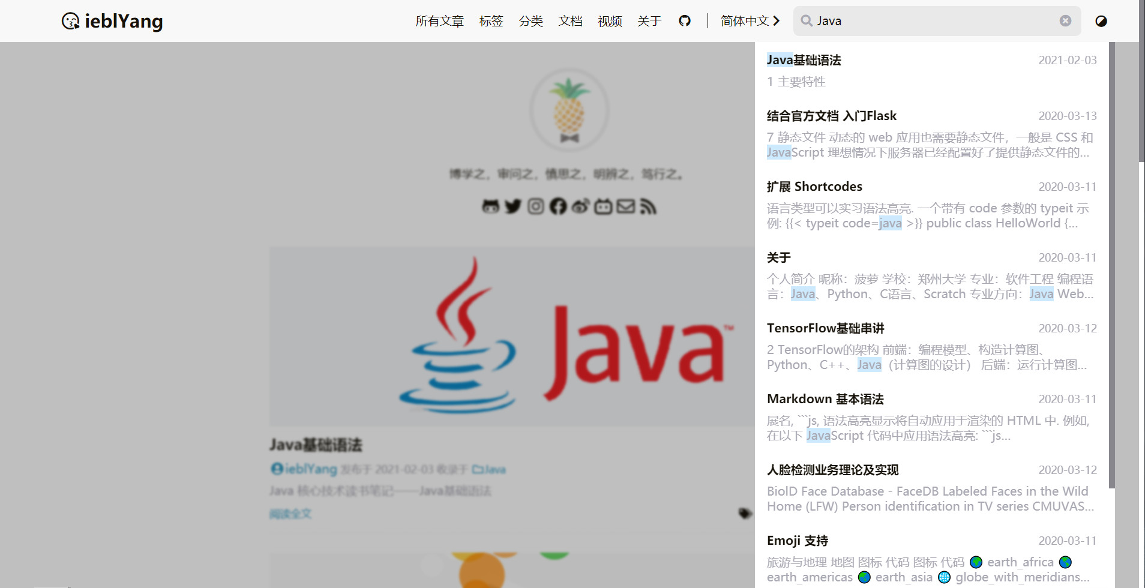The image size is (1145, 588).
Task: Open the GitHub icon in navigation bar
Action: pos(684,21)
